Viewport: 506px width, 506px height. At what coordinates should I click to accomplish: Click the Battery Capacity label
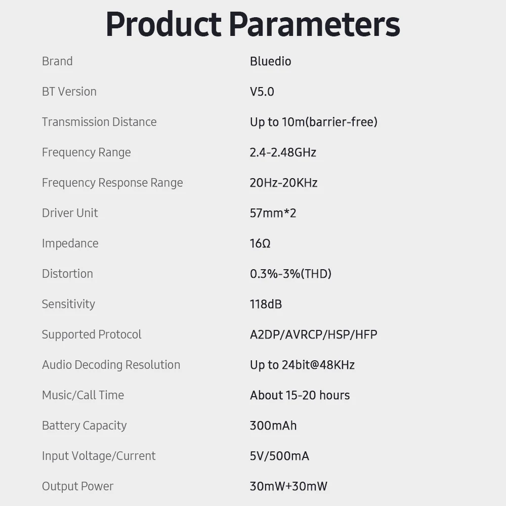point(84,426)
